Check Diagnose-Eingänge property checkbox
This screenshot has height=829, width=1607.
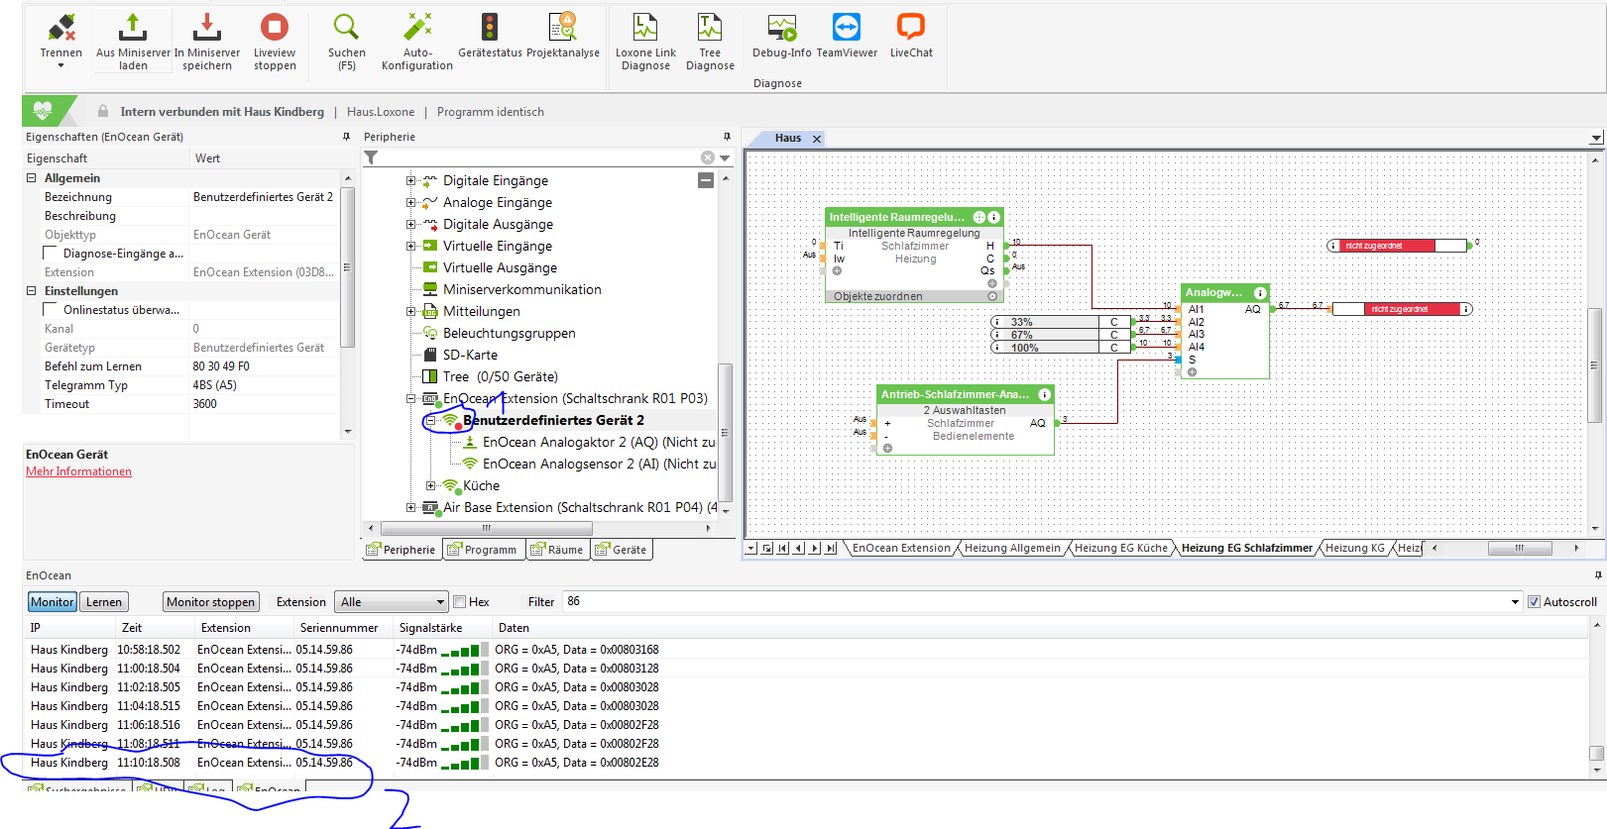[x=51, y=254]
